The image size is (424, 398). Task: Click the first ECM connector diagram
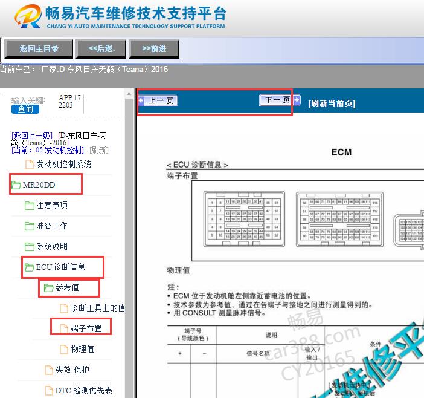tap(244, 219)
